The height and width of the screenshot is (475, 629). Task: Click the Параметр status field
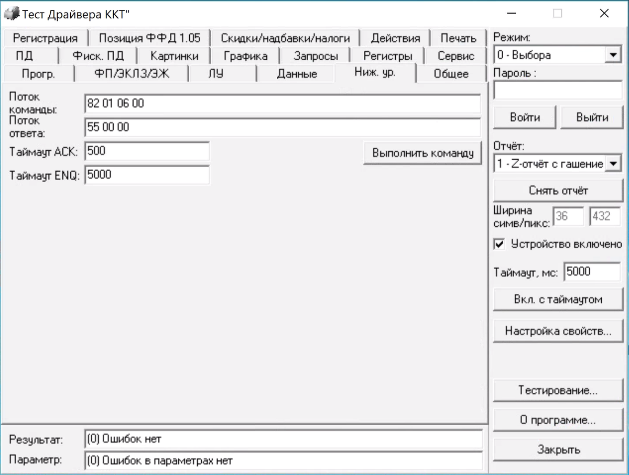pyautogui.click(x=283, y=461)
